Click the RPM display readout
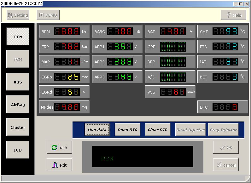The width and height of the screenshot is (251, 183). pos(67,31)
